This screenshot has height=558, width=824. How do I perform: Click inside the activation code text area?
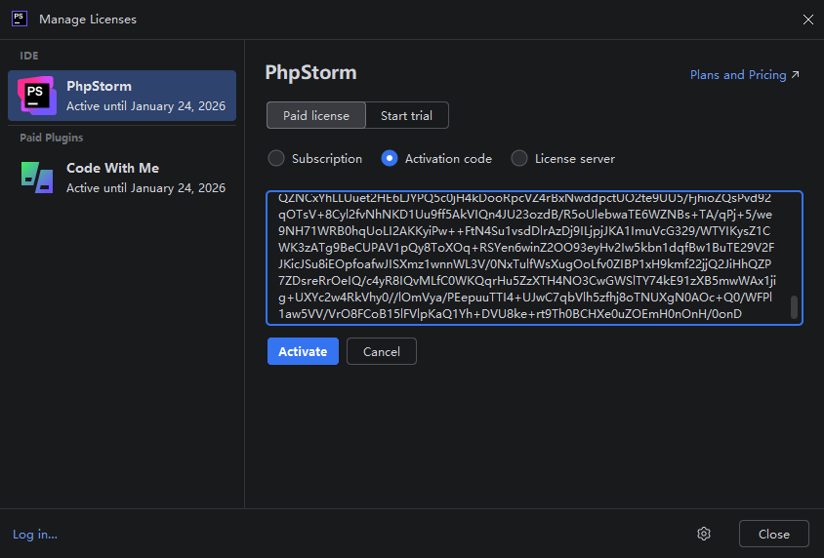click(527, 258)
